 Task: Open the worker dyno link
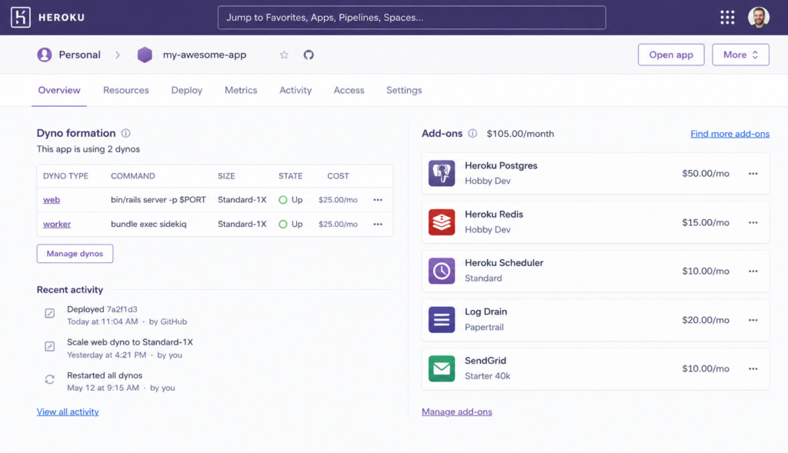pos(57,224)
